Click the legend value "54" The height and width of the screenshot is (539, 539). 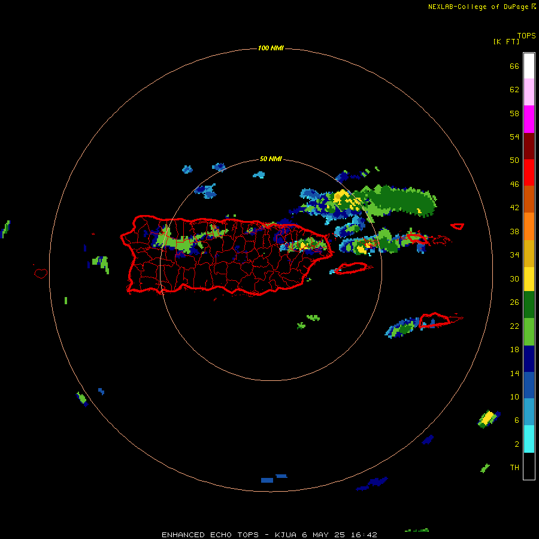pos(514,137)
